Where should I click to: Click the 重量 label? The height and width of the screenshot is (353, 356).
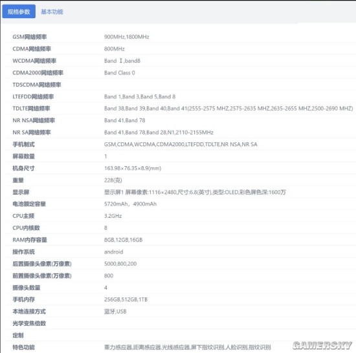(18, 180)
